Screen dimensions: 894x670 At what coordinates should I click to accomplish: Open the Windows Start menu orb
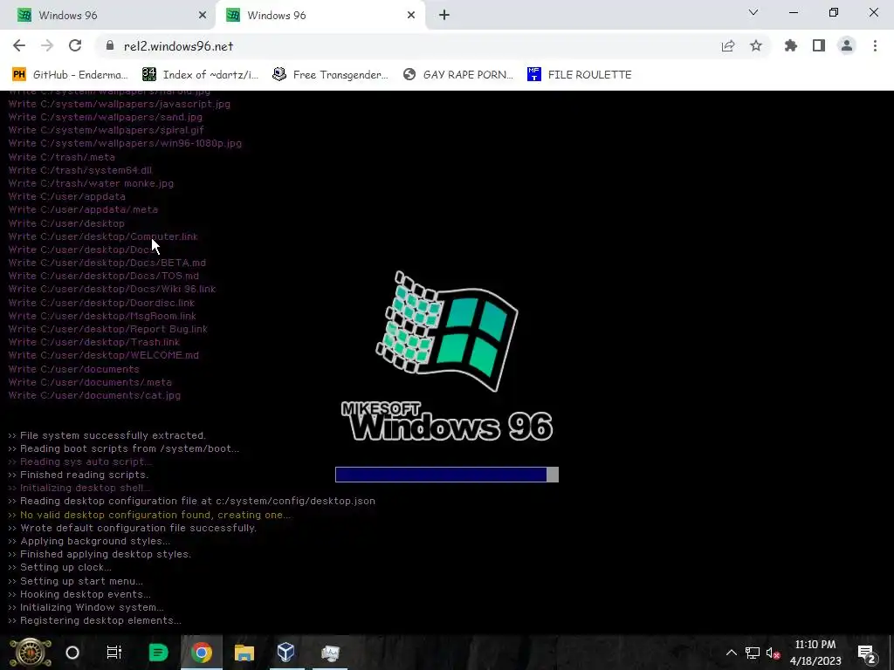[x=31, y=653]
